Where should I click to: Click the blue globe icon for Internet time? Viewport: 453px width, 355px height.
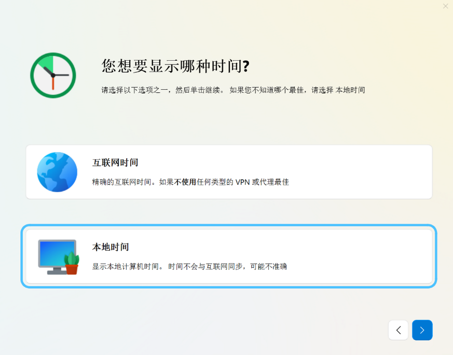click(57, 172)
